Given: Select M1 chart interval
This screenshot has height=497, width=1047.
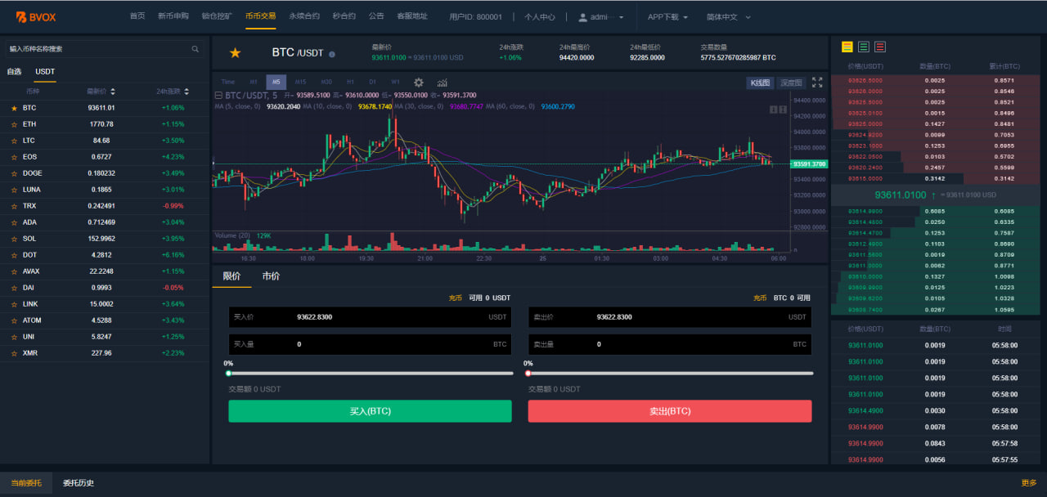Looking at the screenshot, I should click(x=254, y=82).
